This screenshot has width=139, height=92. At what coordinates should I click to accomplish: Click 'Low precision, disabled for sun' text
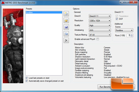pos(117,77)
